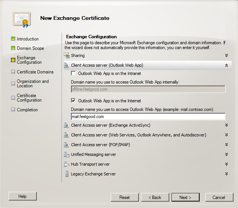Click the Sharing section icon
Viewport: 238px width, 208px height.
pos(66,55)
